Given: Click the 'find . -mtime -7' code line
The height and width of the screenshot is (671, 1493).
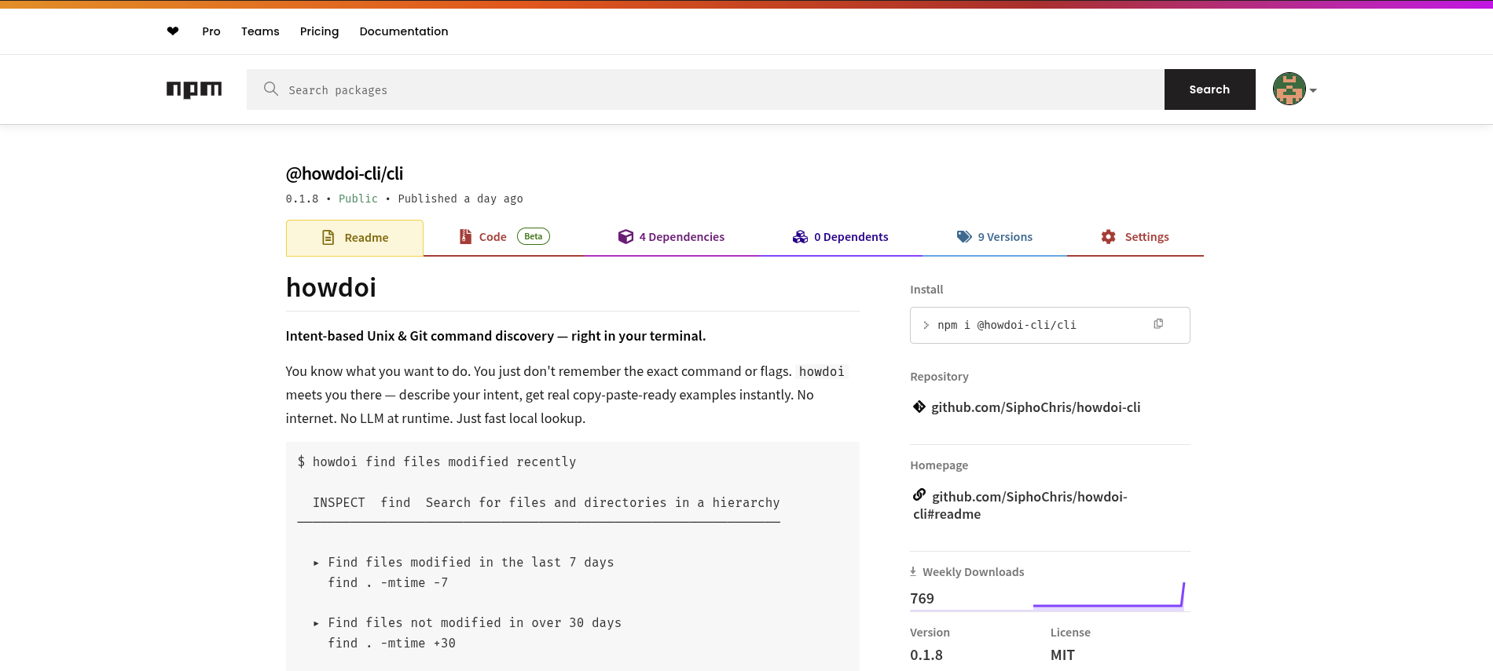Looking at the screenshot, I should (x=388, y=582).
